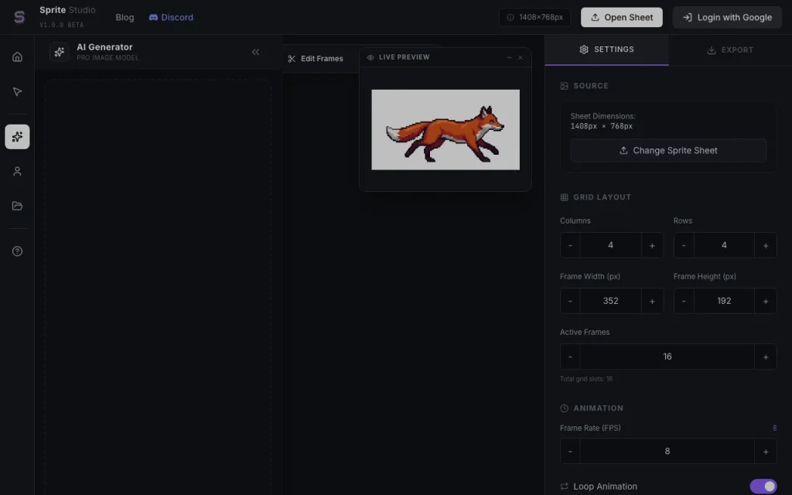Increase the Columns value
Screen dimensions: 792x495
(x=652, y=245)
